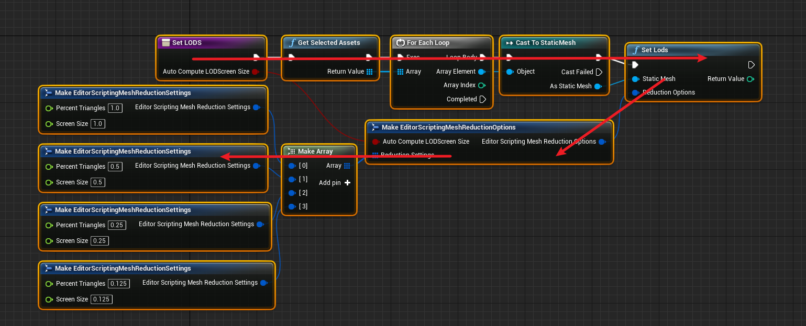The image size is (806, 326).
Task: Click the Object input pin on Cast To StaticMesh
Action: pos(510,72)
